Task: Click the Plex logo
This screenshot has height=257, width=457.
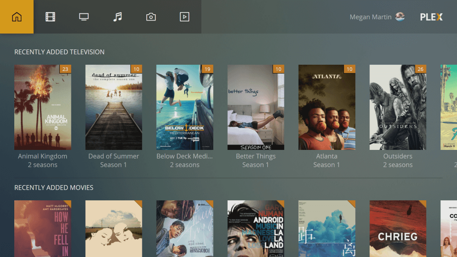Action: pyautogui.click(x=431, y=17)
